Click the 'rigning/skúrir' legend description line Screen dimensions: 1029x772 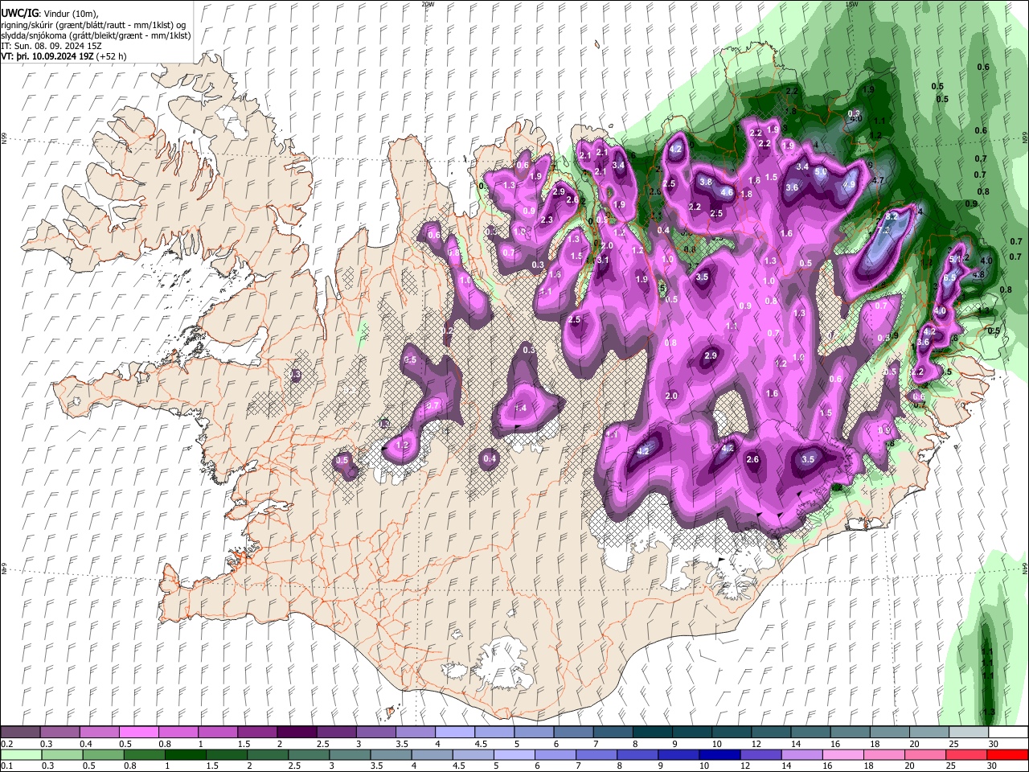pyautogui.click(x=93, y=25)
